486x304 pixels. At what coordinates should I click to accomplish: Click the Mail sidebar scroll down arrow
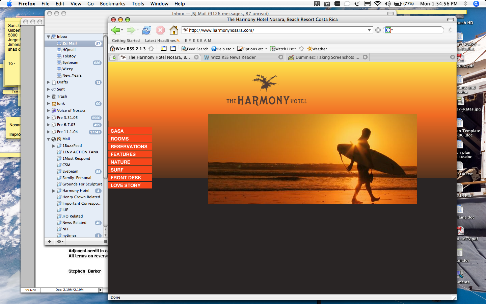[x=105, y=235]
